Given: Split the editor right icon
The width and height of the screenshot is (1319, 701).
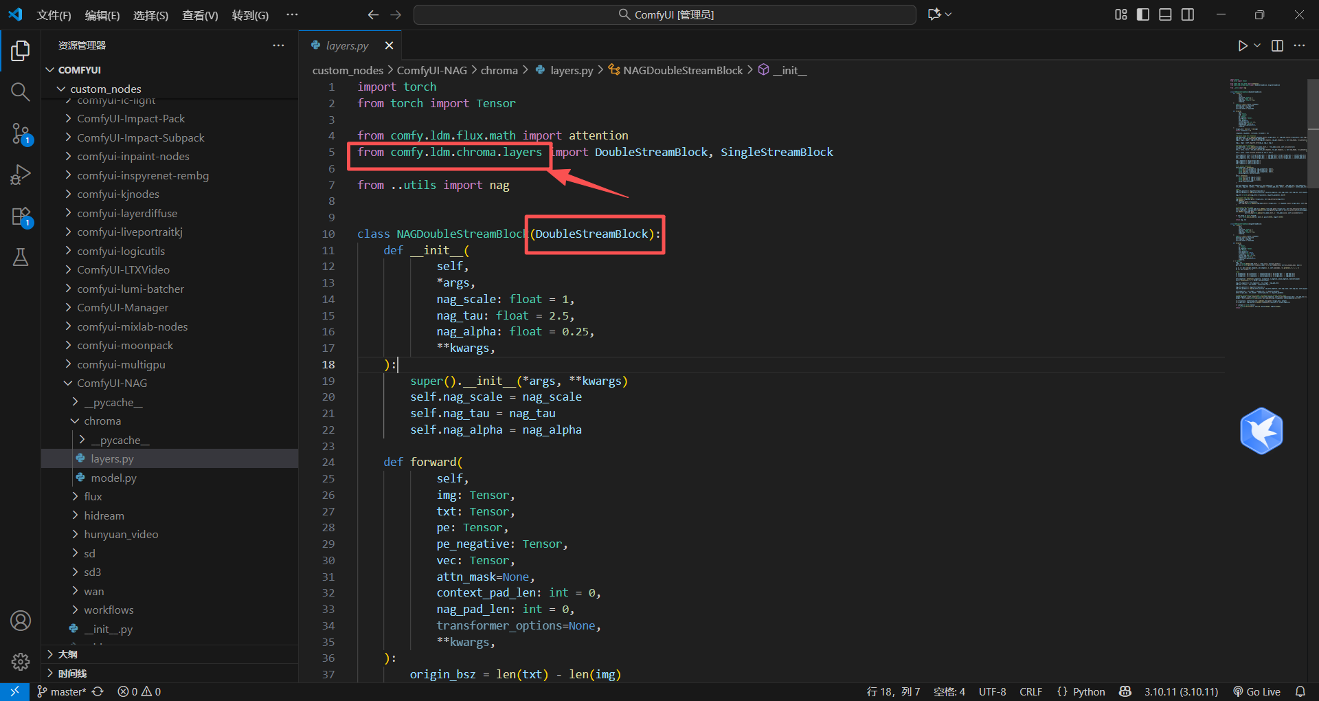Looking at the screenshot, I should click(1278, 45).
